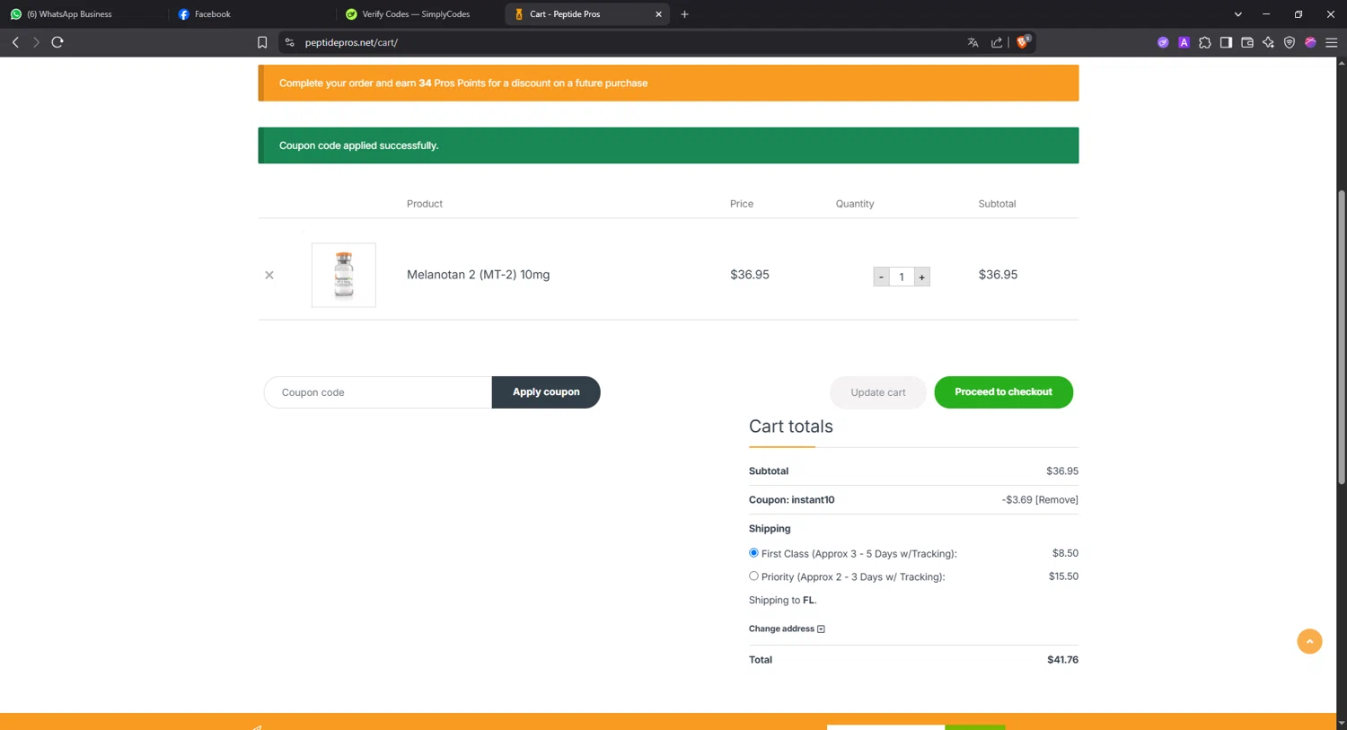The width and height of the screenshot is (1347, 730).
Task: Toggle the browser sidebar panel icon
Action: coord(1226,42)
